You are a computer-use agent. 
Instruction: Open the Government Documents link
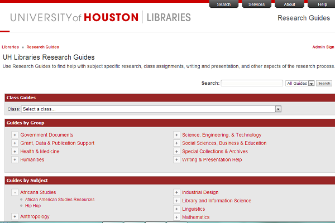click(47, 135)
